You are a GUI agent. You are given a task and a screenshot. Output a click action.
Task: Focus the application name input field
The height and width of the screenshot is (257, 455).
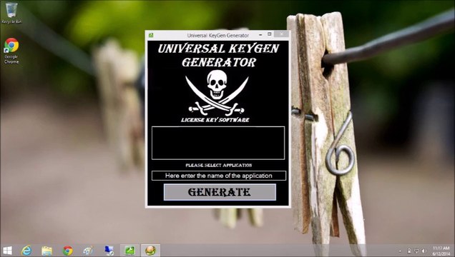(x=218, y=176)
